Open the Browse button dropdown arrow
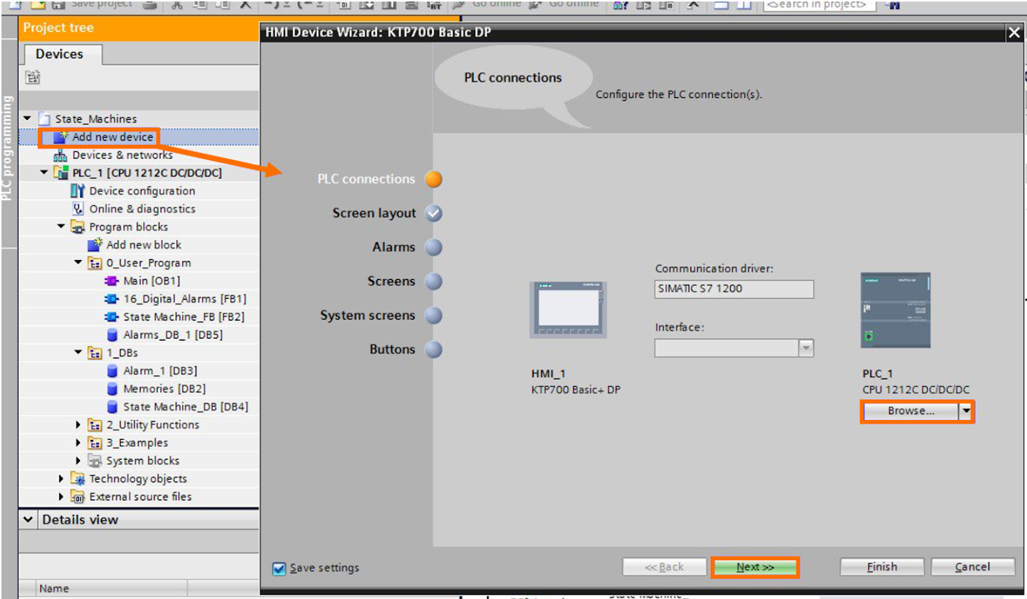The width and height of the screenshot is (1027, 599). pyautogui.click(x=966, y=411)
